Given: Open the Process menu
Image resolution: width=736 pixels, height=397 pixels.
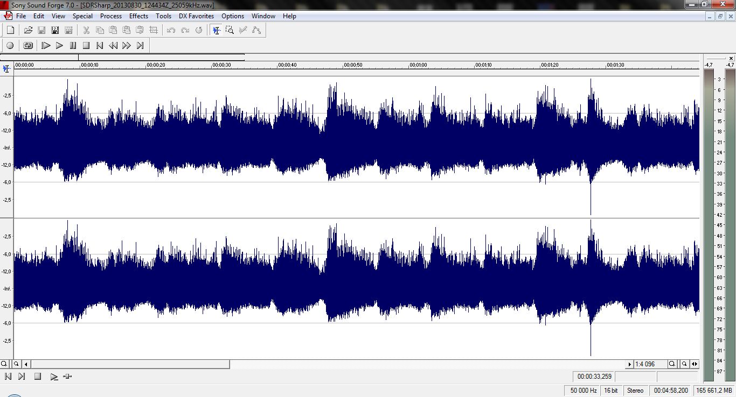Looking at the screenshot, I should (111, 16).
